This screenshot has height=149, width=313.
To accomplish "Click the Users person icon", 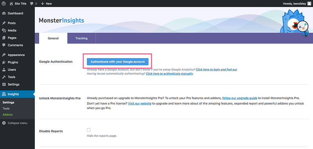I will [x=4, y=70].
